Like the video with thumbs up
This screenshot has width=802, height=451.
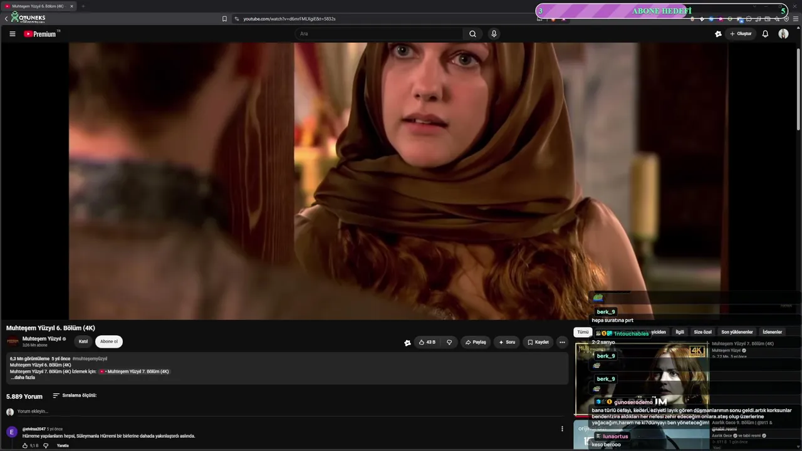[427, 342]
